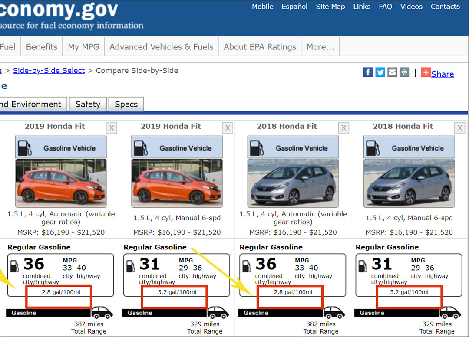
Task: Remove the first 2019 Honda Fit column
Action: pos(112,128)
